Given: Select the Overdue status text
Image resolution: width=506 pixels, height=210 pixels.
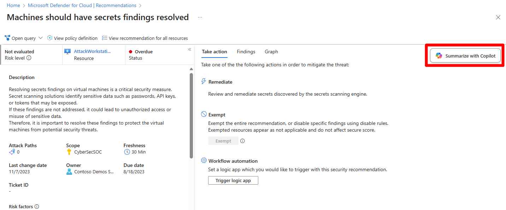Looking at the screenshot, I should (x=144, y=52).
